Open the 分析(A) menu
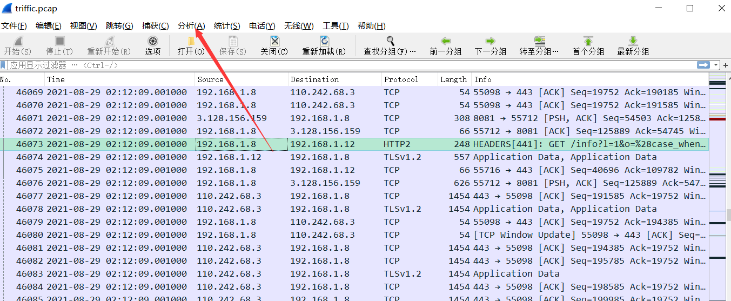The image size is (731, 301). (x=191, y=26)
